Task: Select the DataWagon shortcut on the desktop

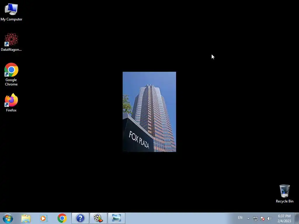Action: (x=11, y=42)
